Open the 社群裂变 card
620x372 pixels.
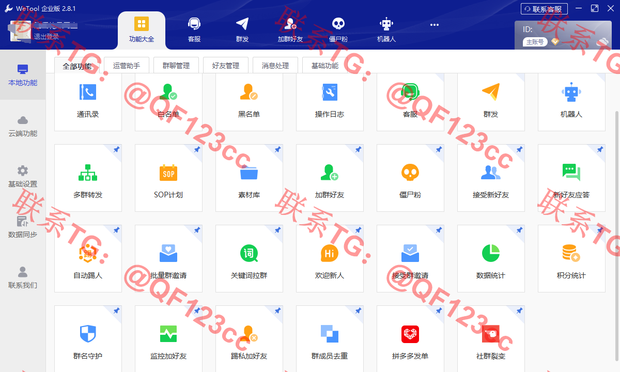pos(491,338)
